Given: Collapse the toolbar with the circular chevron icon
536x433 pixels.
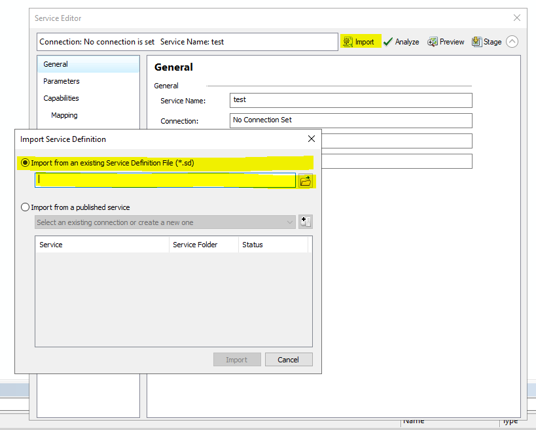Looking at the screenshot, I should click(x=512, y=41).
